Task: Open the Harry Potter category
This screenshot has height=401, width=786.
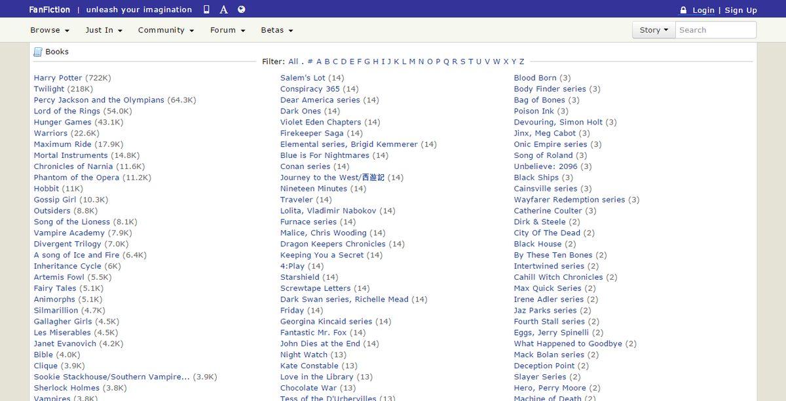Action: coord(58,78)
